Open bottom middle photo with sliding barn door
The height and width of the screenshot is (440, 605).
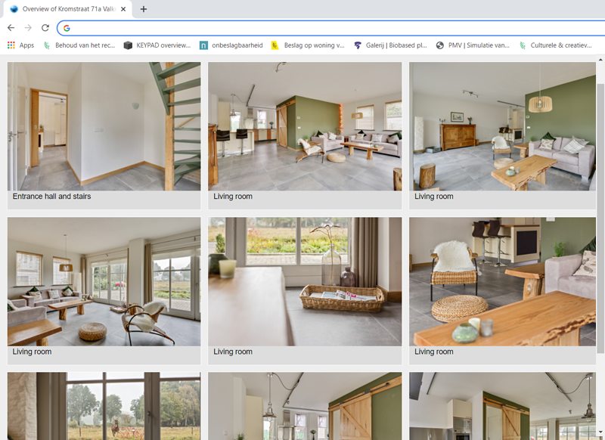pyautogui.click(x=305, y=406)
